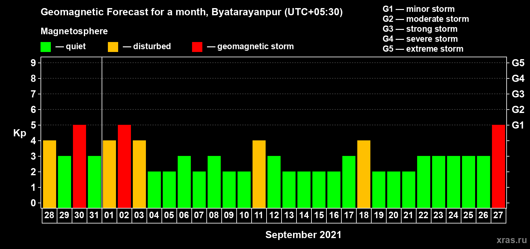Screen dimensions: 530x249
Task: Click the green bar for September 26
Action: pyautogui.click(x=484, y=182)
